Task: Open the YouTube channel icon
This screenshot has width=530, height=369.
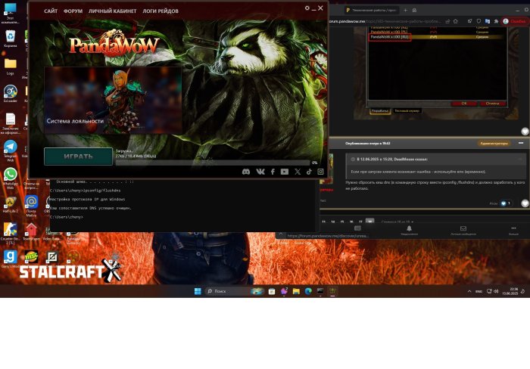Action: pyautogui.click(x=284, y=172)
